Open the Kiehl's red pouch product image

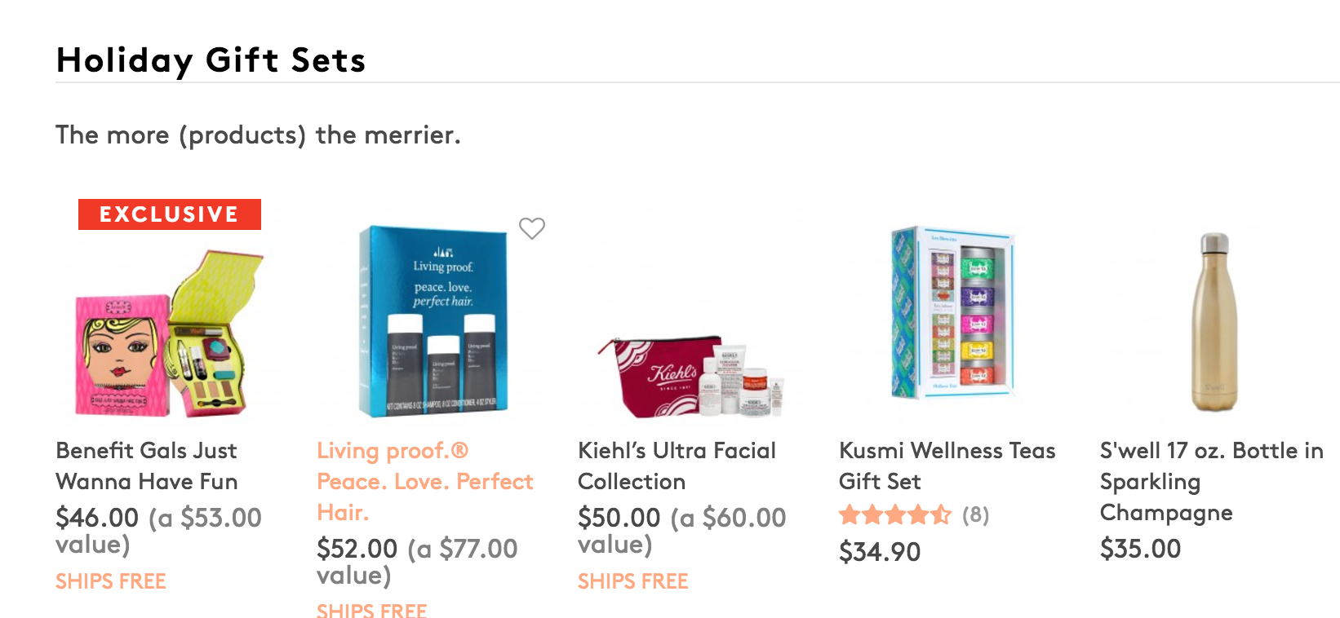[690, 375]
